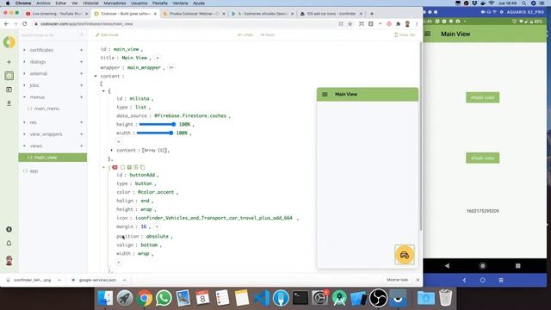
Task: Collapse the buttonAdd object node
Action: click(x=103, y=167)
